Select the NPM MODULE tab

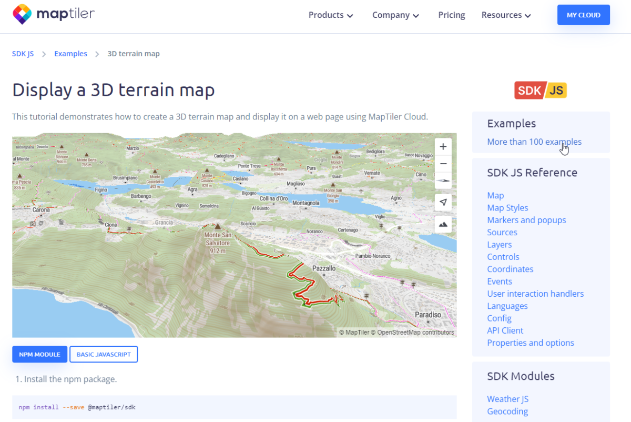point(39,354)
